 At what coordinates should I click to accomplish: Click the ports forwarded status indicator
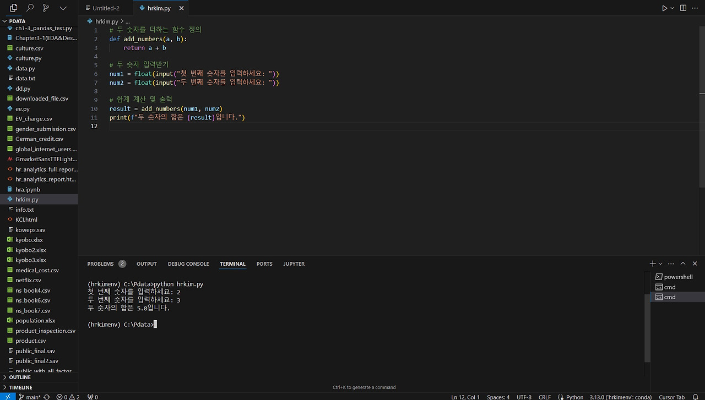93,397
